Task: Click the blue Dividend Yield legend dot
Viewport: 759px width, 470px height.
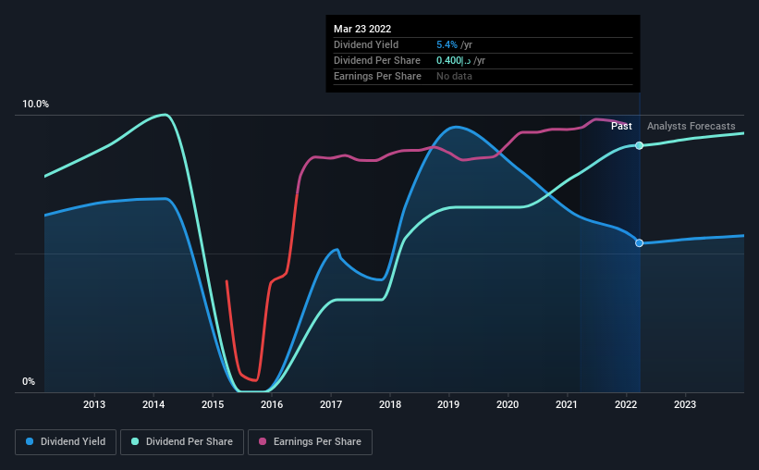Action: (30, 441)
